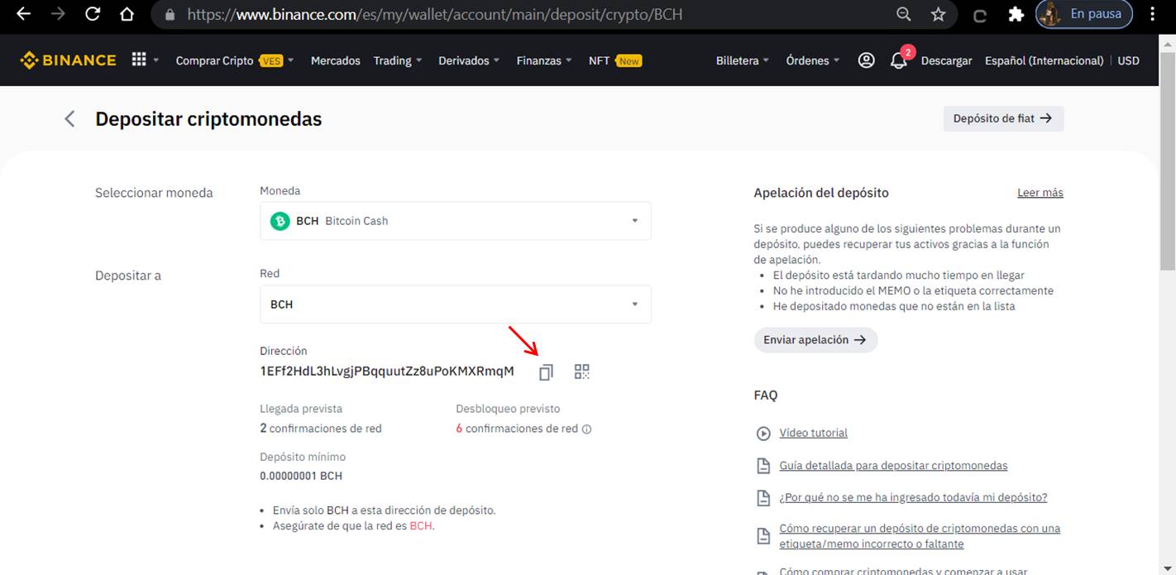Select the deposit address text 1EFf2HdL3hLvgjPBqquutZz8uPoKMXRmqM

pos(387,371)
